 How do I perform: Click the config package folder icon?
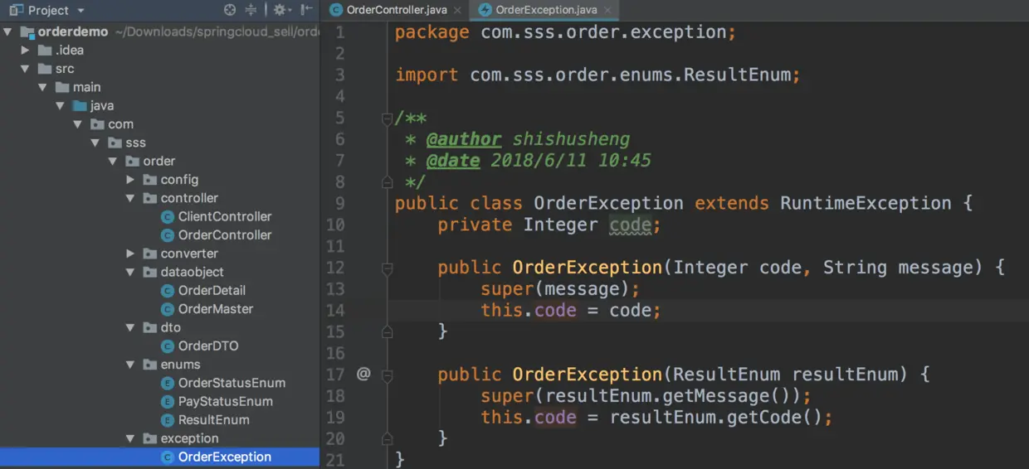(149, 179)
